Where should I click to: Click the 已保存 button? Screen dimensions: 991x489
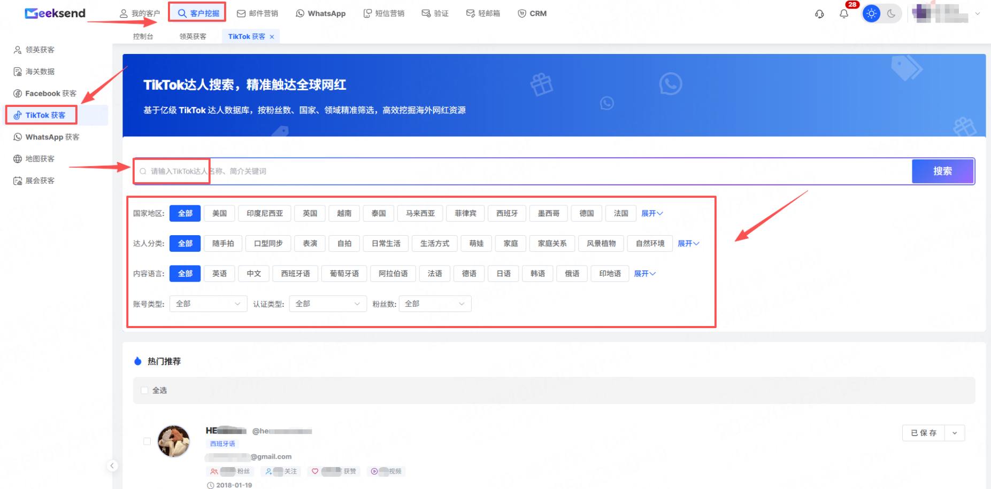coord(924,433)
